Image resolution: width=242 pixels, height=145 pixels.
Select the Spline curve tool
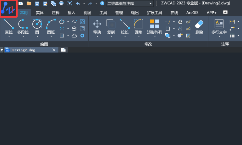74,22
